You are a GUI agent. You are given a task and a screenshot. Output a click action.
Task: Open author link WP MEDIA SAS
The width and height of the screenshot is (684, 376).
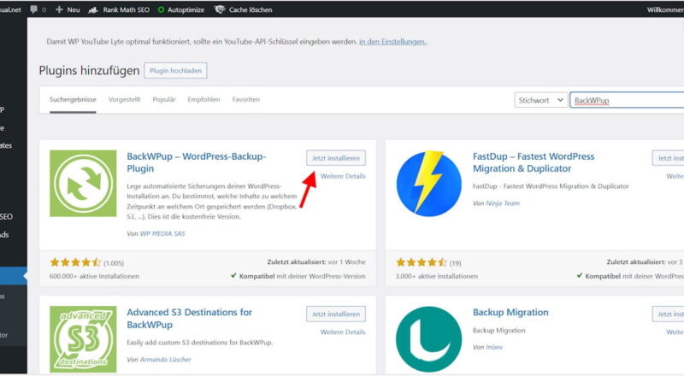click(x=162, y=234)
